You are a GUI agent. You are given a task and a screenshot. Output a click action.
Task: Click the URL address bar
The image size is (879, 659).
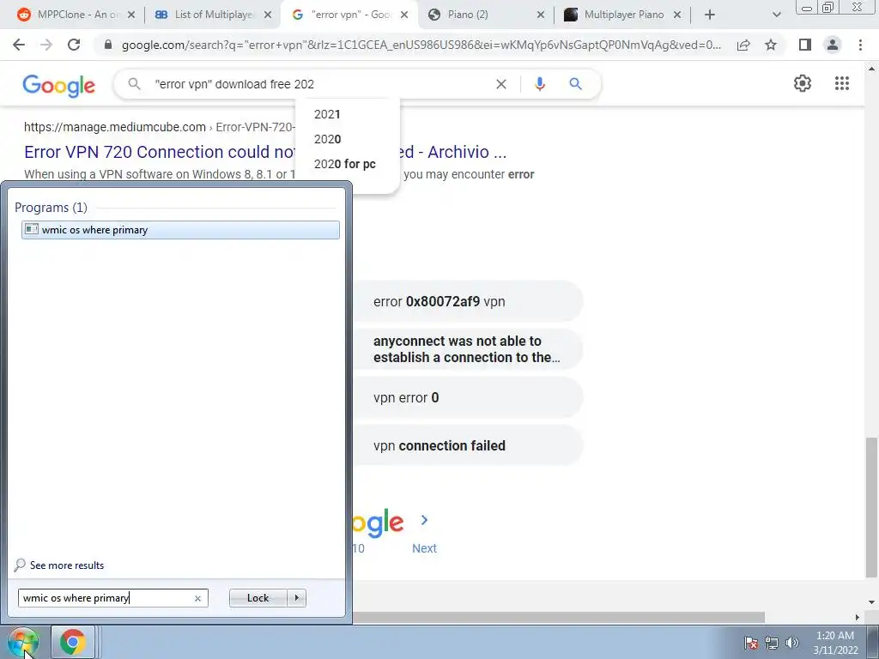421,45
